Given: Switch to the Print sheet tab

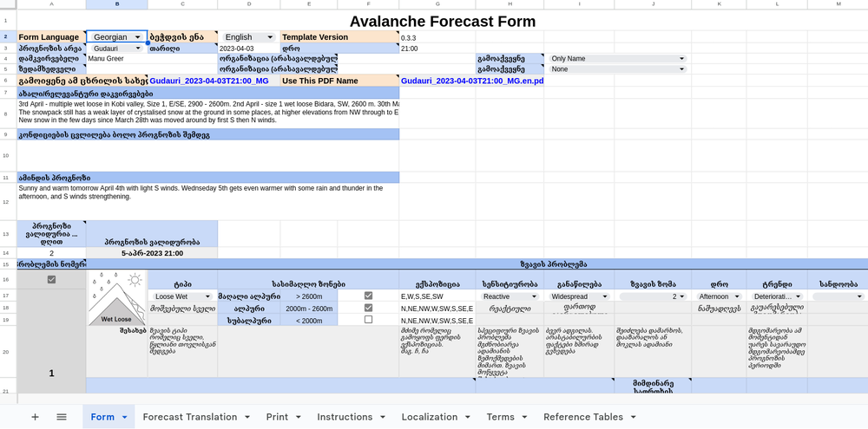Looking at the screenshot, I should (x=277, y=417).
